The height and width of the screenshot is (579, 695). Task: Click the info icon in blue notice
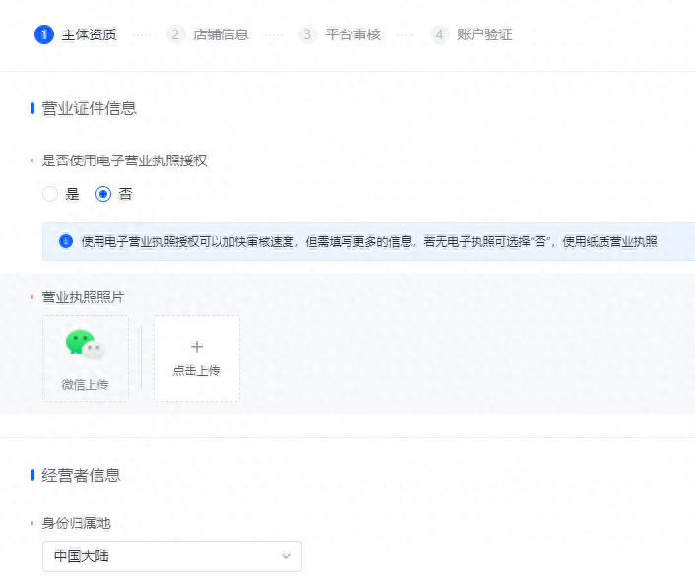pyautogui.click(x=66, y=241)
